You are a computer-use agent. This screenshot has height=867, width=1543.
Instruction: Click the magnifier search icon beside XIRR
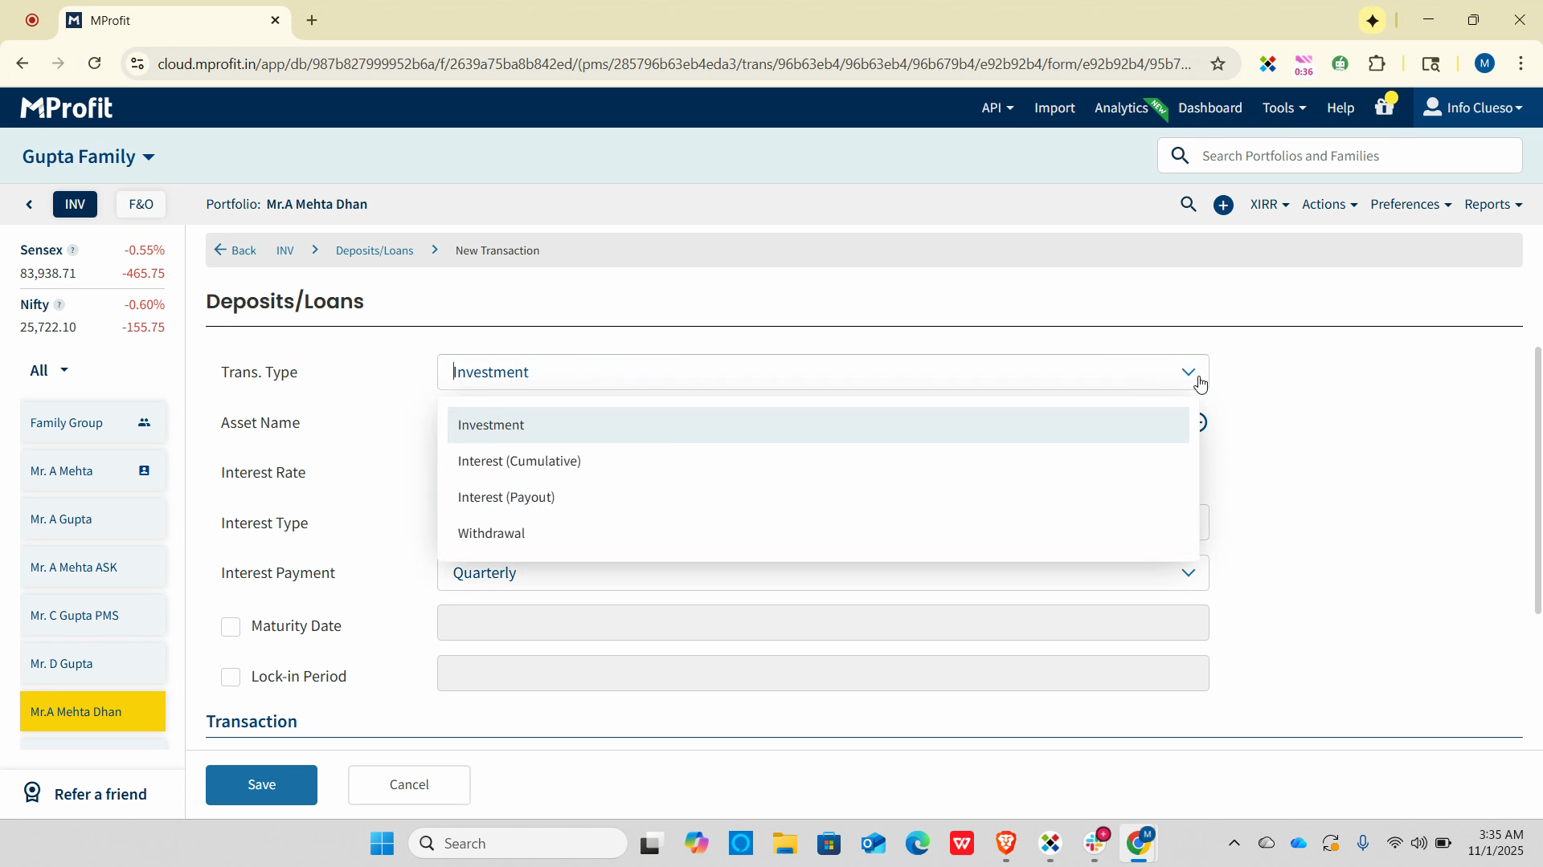(1188, 205)
